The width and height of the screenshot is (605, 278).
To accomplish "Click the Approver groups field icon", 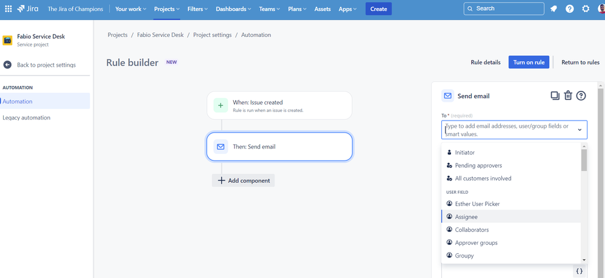I will pyautogui.click(x=449, y=242).
